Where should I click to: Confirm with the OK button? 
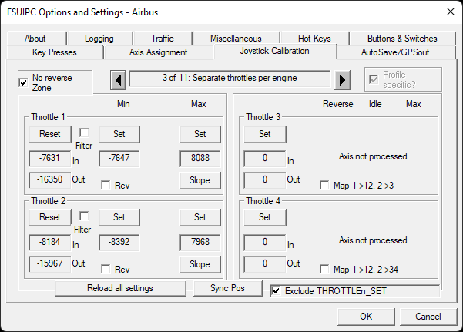click(366, 317)
